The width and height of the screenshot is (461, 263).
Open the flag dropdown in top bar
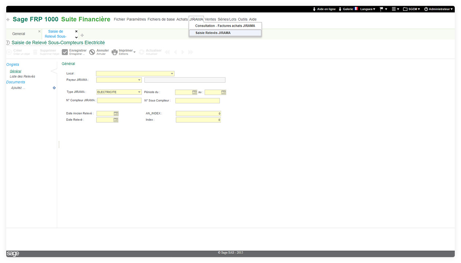383,9
